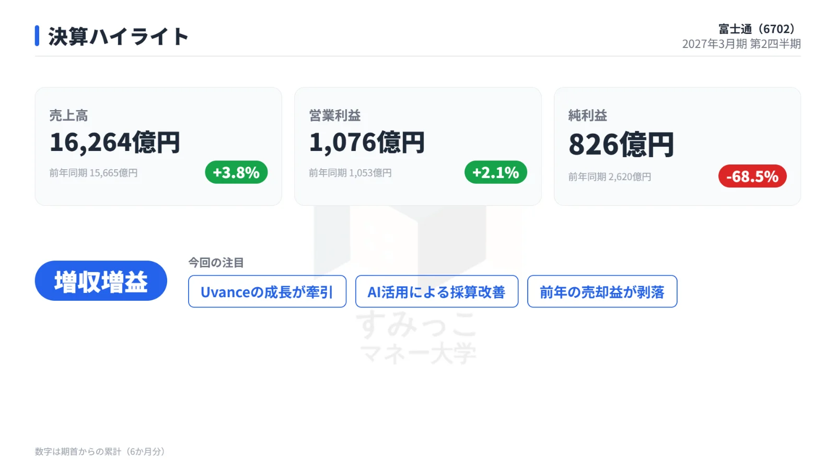Viewport: 836px width, 470px height.
Task: Click the -68.5% red badge
Action: 752,177
